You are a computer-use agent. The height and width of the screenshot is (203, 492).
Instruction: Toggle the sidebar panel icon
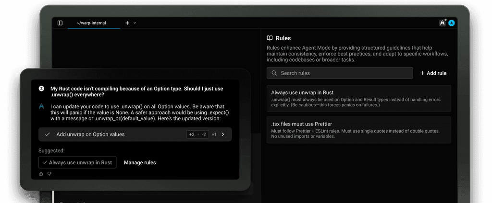(x=60, y=23)
